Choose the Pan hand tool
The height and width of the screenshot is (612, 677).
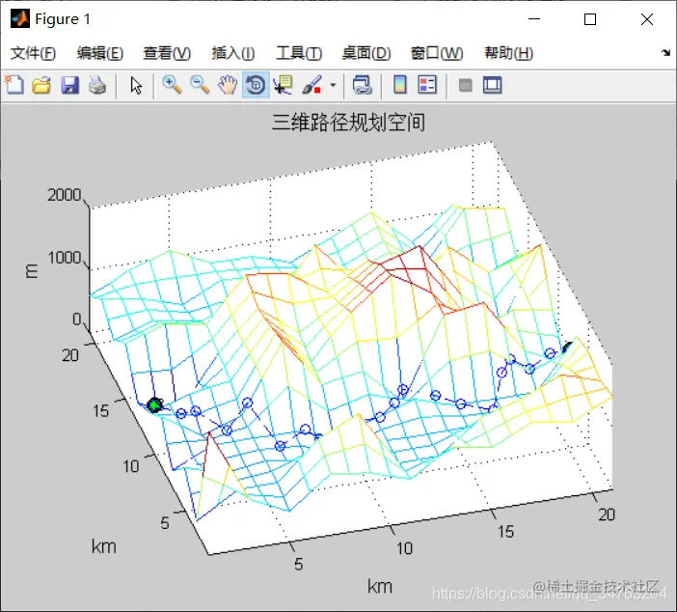coord(228,85)
